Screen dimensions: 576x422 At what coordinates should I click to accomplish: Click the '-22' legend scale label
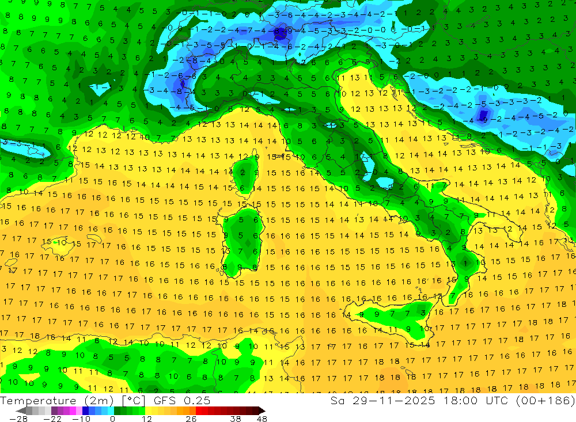click(x=52, y=419)
